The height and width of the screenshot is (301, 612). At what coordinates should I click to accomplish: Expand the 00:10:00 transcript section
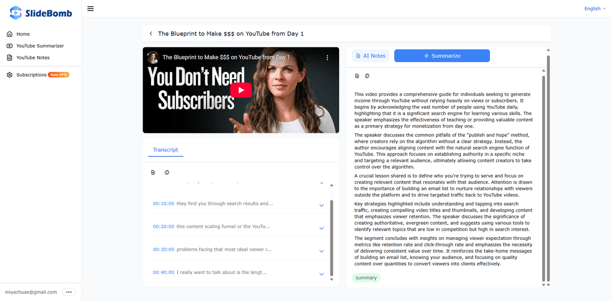321,205
